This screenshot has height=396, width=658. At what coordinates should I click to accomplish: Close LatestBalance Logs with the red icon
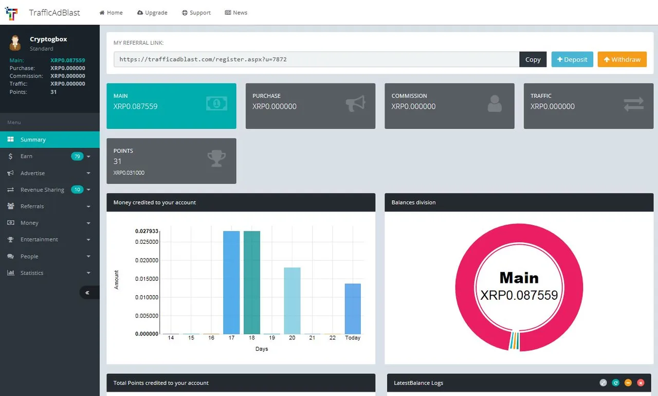[641, 383]
